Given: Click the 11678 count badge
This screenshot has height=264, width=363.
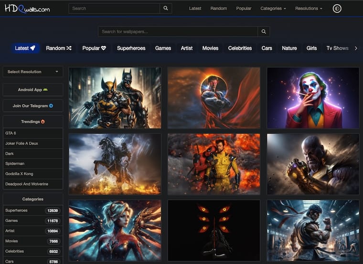Looking at the screenshot, I should click(53, 221).
